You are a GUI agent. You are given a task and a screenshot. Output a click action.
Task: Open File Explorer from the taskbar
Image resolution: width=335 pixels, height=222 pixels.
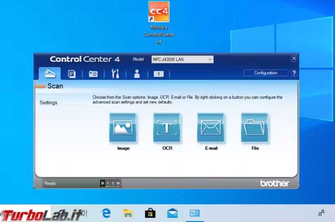point(128,213)
